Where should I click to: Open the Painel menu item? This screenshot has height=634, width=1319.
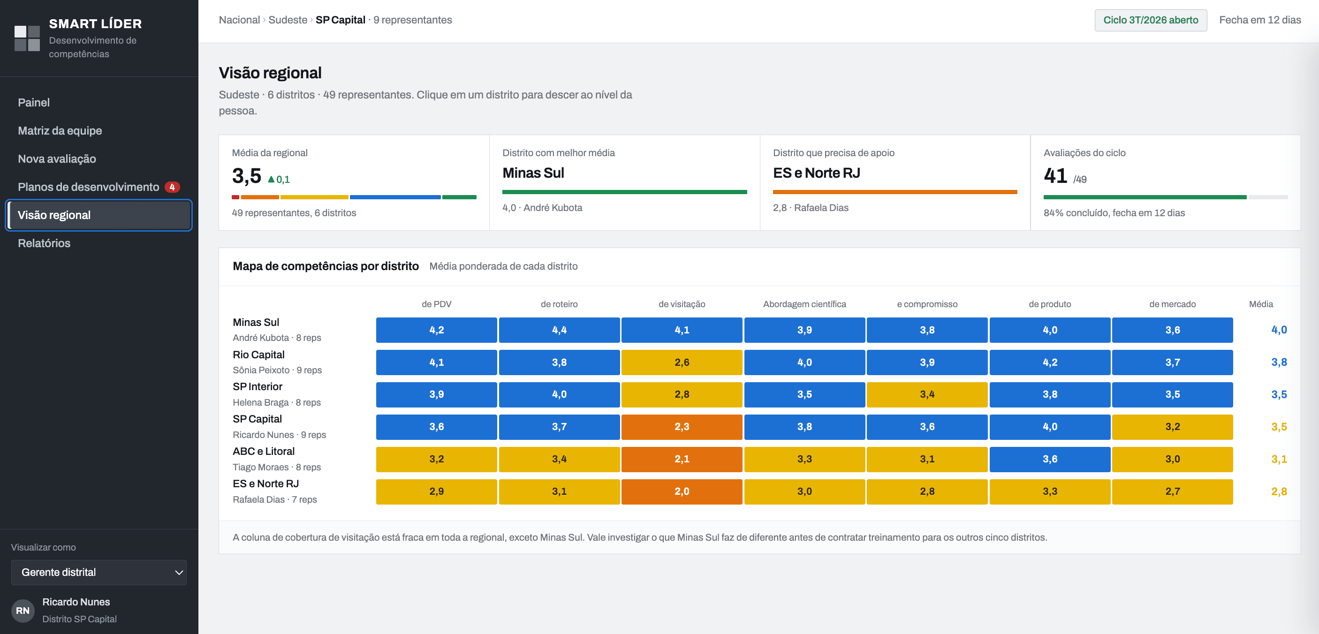click(x=99, y=102)
